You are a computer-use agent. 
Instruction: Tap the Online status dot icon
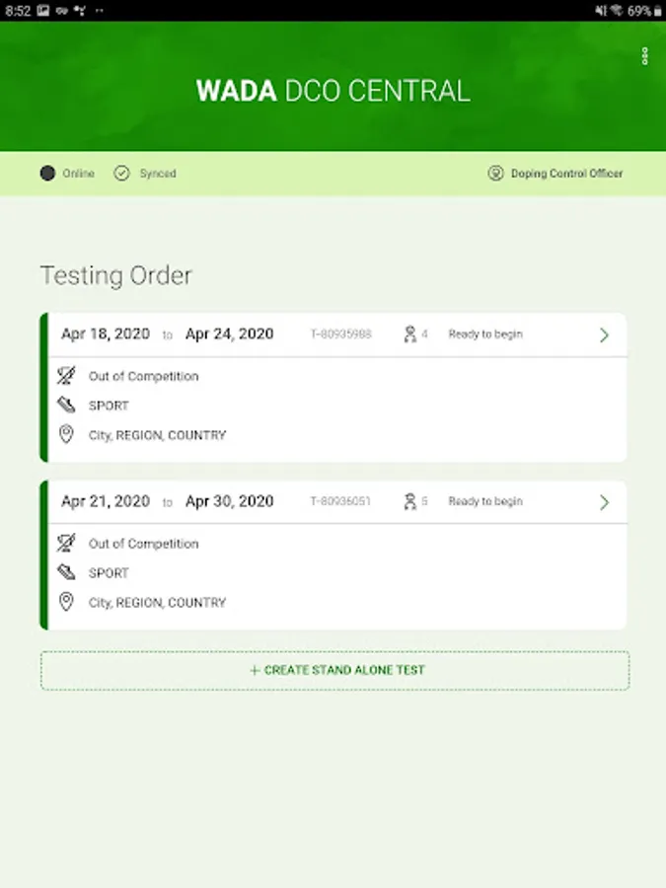point(47,174)
